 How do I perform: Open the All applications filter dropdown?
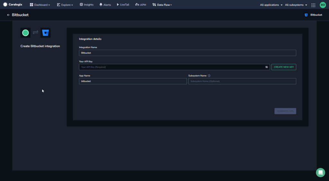pyautogui.click(x=271, y=5)
